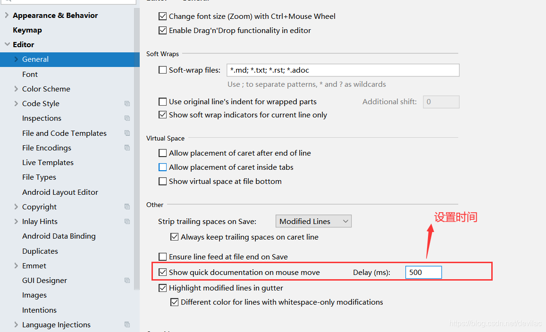Select File and Code Templates
The width and height of the screenshot is (546, 332).
pos(65,133)
